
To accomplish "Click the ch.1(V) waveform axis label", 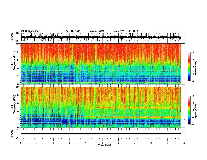I will [12, 37].
